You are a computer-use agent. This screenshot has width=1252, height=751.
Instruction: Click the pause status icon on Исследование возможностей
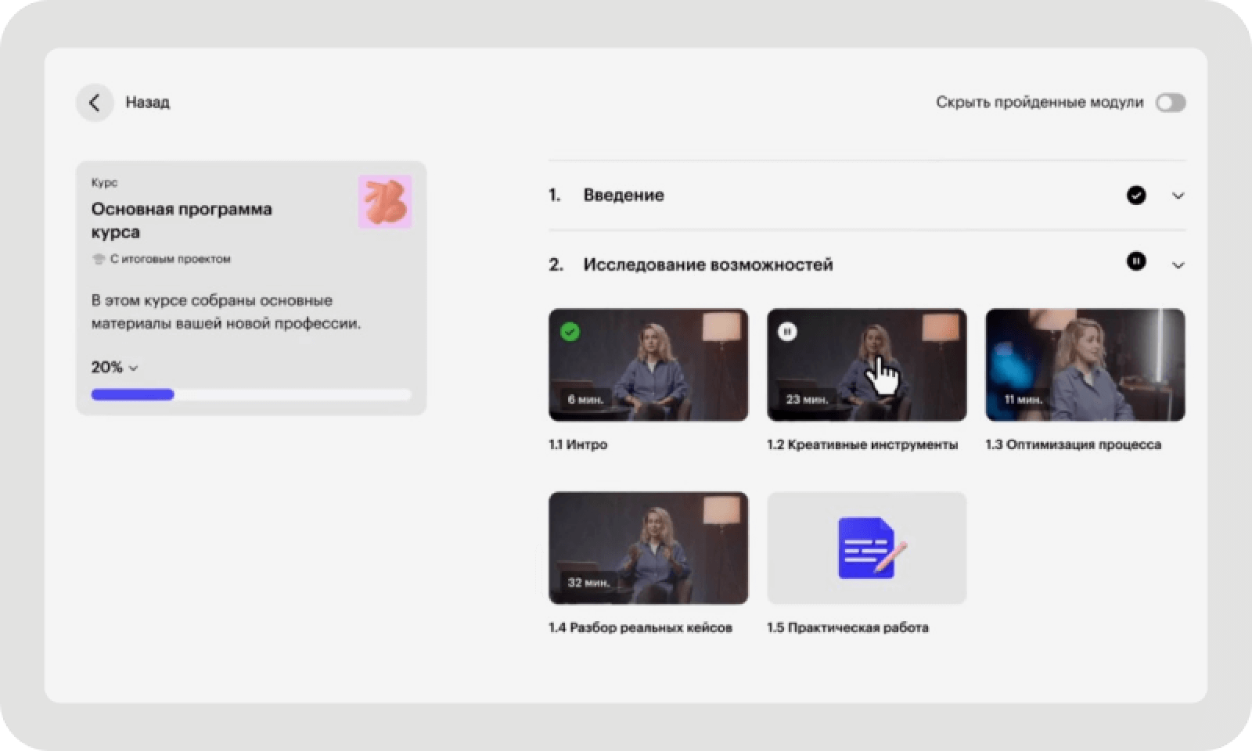pyautogui.click(x=1136, y=261)
